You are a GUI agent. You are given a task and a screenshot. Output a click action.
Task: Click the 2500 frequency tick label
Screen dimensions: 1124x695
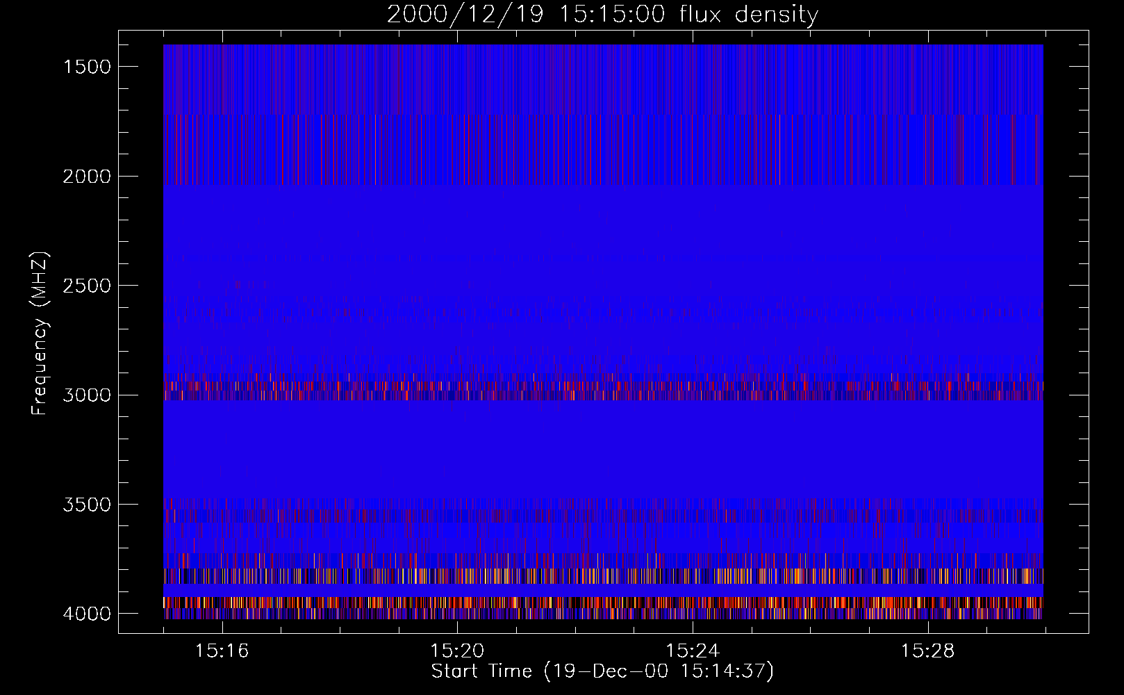pos(87,286)
